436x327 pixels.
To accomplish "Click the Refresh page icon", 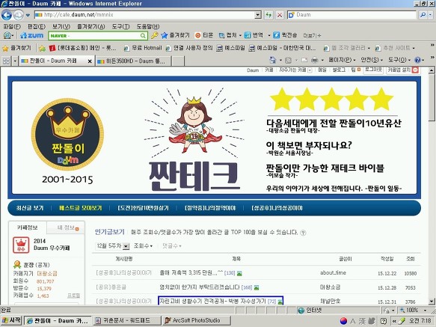I will click(268, 15).
